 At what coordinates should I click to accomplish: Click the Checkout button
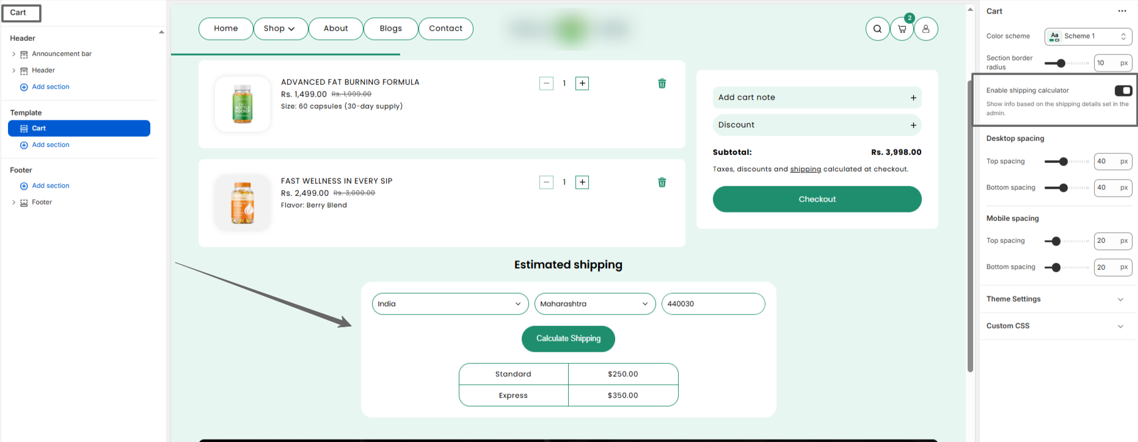pos(817,200)
